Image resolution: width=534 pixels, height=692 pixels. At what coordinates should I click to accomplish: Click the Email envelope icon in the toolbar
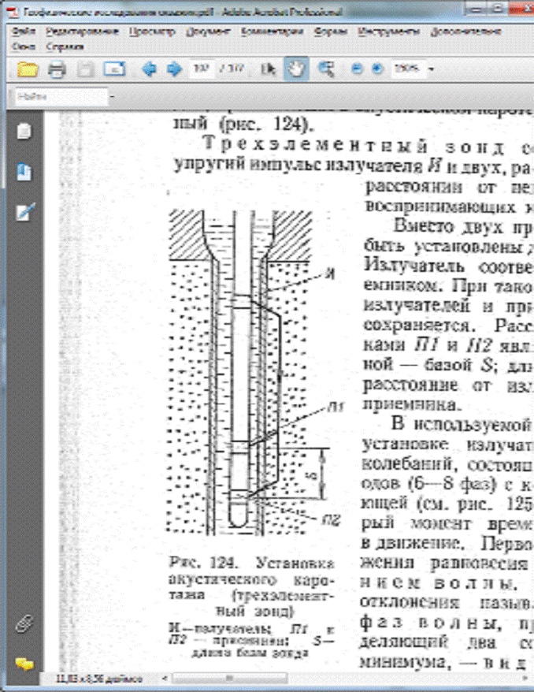point(115,69)
